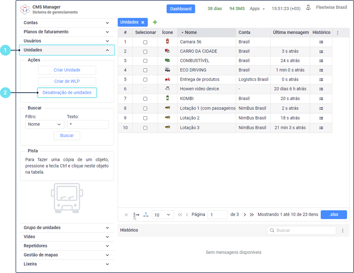
Task: Expand the Vídeo section
Action: click(67, 237)
